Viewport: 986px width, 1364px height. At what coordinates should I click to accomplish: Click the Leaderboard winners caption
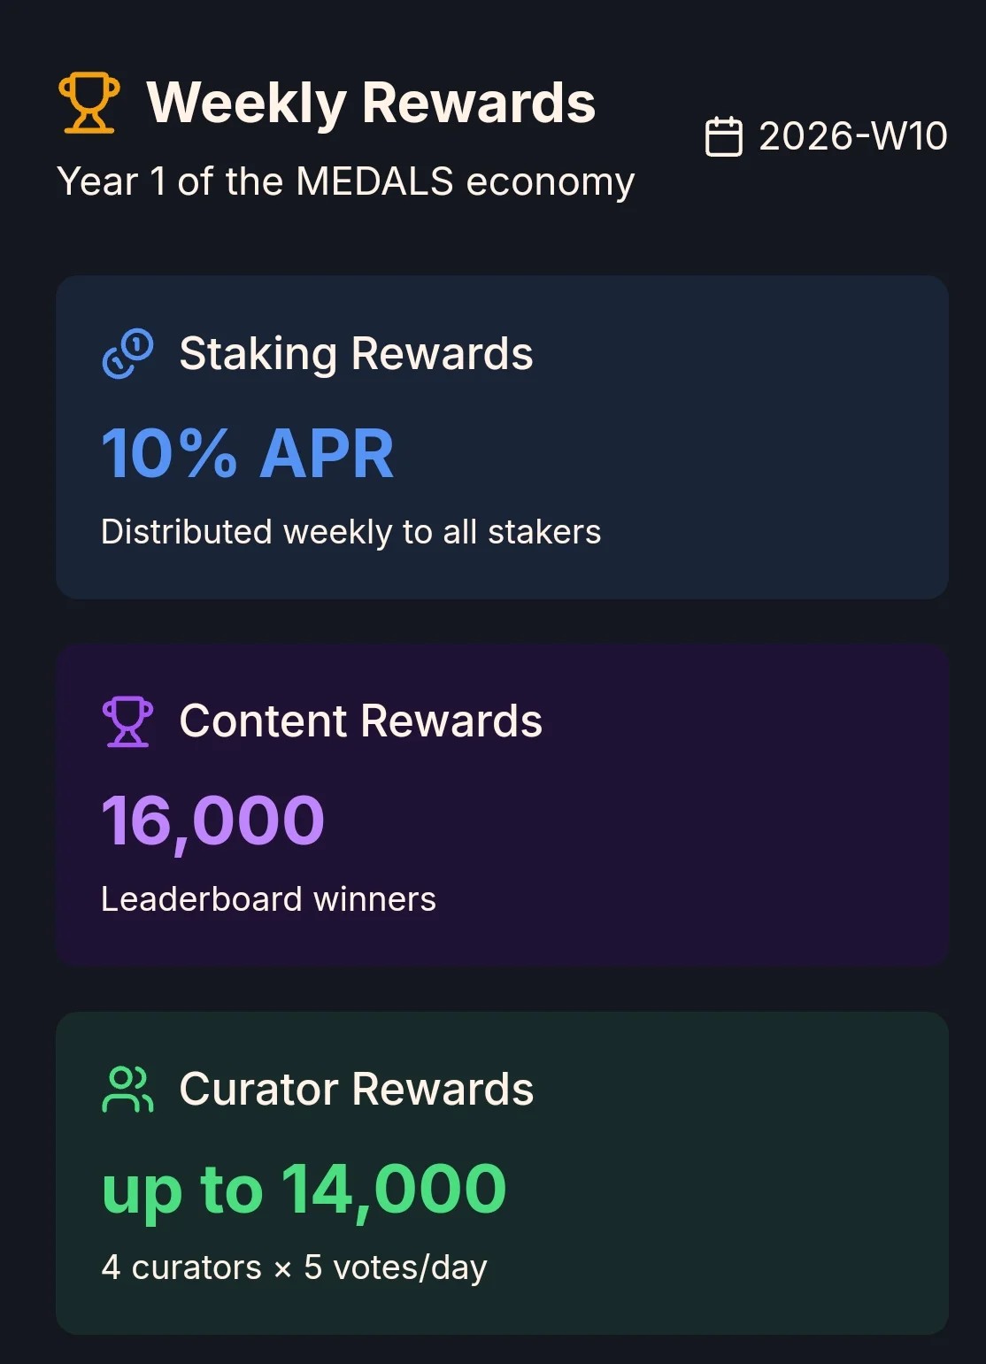[x=268, y=899]
